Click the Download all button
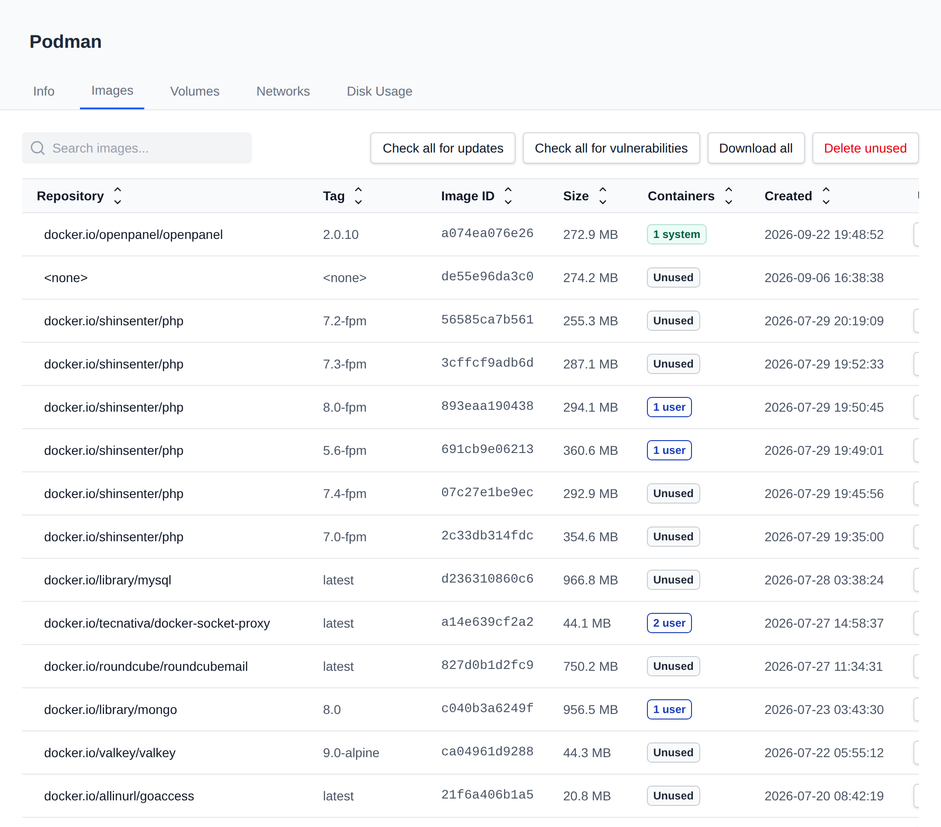This screenshot has width=941, height=827. coord(755,148)
